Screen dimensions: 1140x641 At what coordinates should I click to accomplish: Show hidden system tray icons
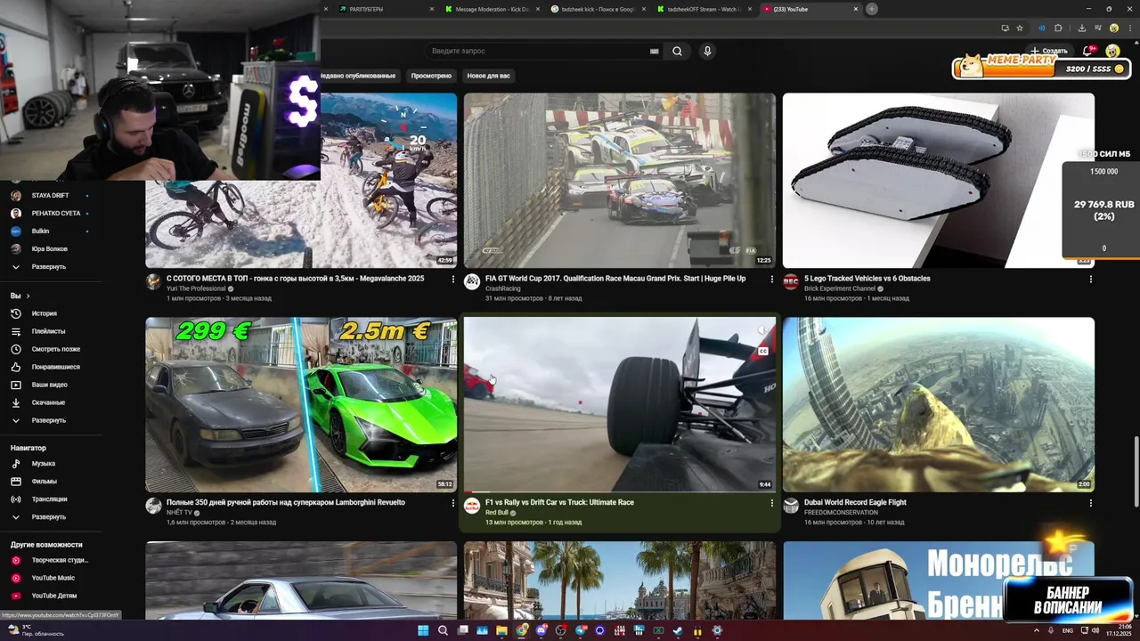[x=1038, y=630]
